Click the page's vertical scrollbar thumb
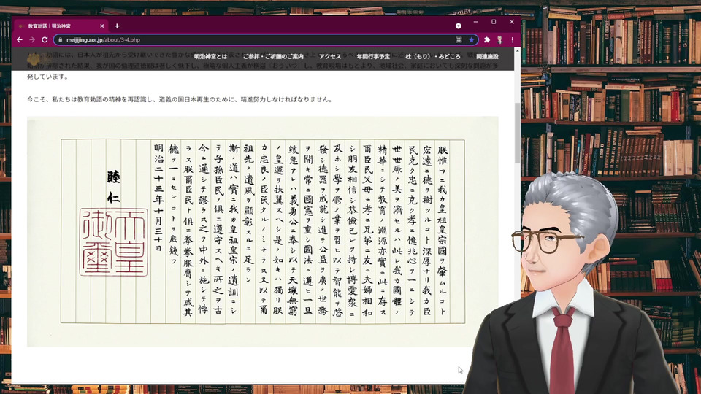The width and height of the screenshot is (701, 394). 517,133
